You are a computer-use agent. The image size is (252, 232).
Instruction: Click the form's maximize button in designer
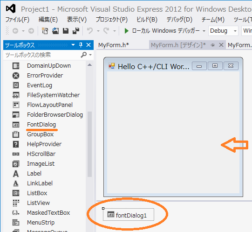point(215,66)
